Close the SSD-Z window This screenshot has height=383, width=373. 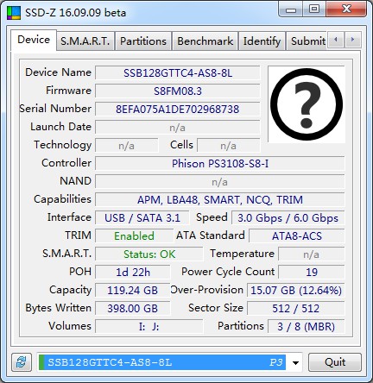coord(346,9)
